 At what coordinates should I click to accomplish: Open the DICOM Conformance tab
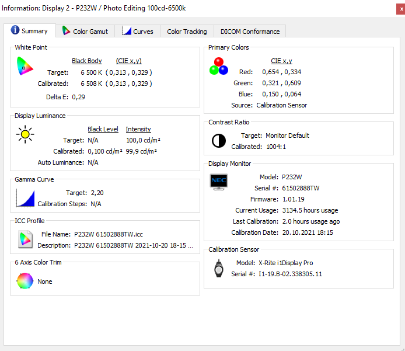click(x=249, y=32)
